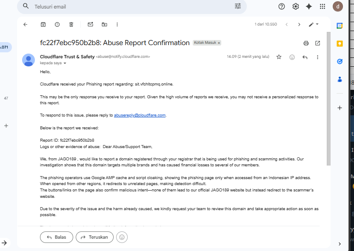Image resolution: width=354 pixels, height=251 pixels.
Task: Reply using arrow icon in header
Action: [305, 57]
